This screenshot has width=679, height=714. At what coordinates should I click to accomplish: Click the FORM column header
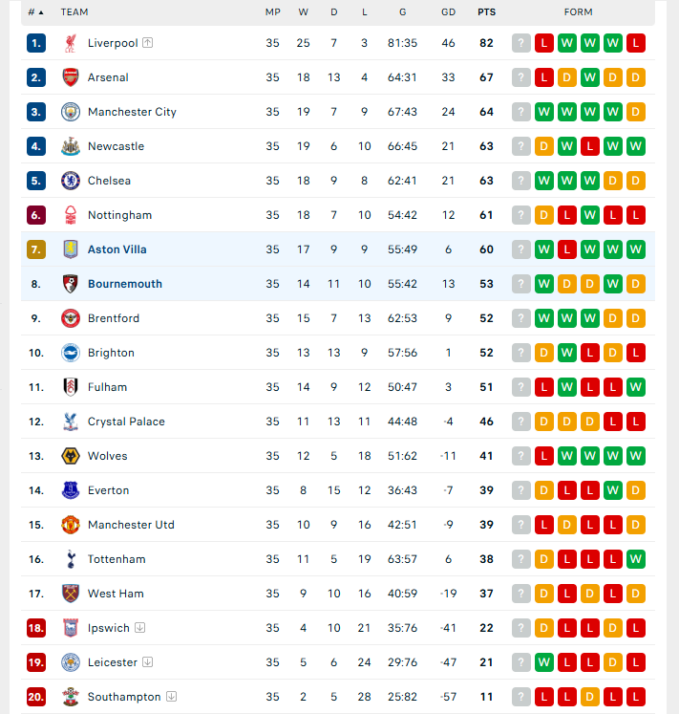tap(579, 12)
